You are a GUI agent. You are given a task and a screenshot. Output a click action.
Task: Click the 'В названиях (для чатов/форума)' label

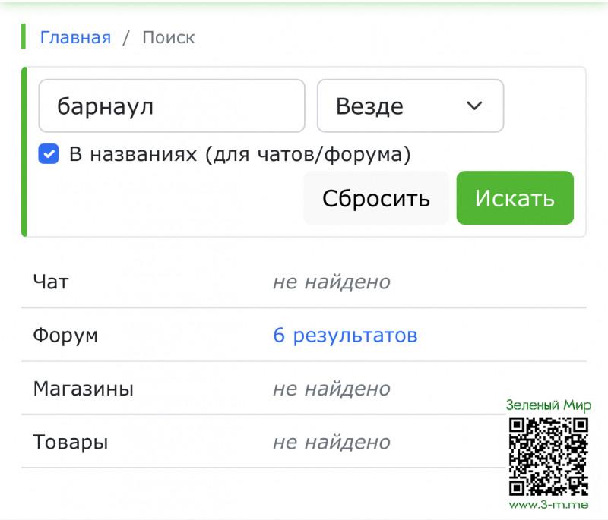pyautogui.click(x=239, y=155)
